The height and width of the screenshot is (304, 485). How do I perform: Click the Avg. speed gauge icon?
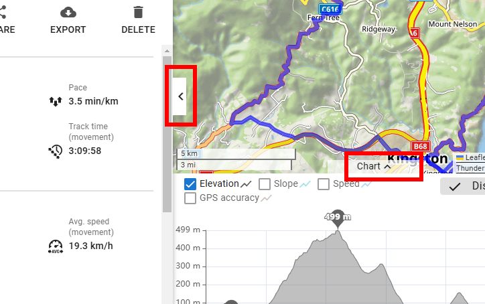56,246
